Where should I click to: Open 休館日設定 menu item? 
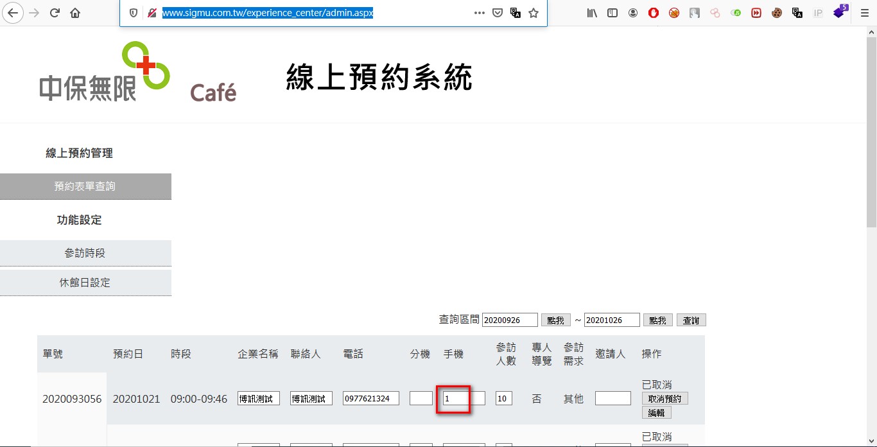(85, 283)
